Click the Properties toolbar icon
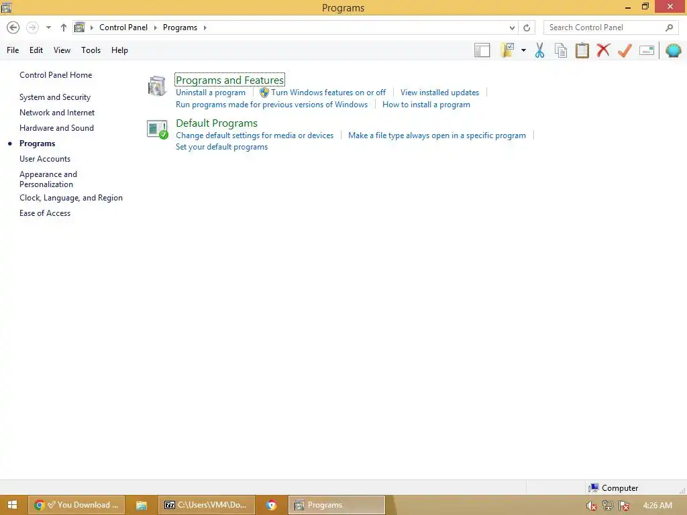 pyautogui.click(x=647, y=50)
